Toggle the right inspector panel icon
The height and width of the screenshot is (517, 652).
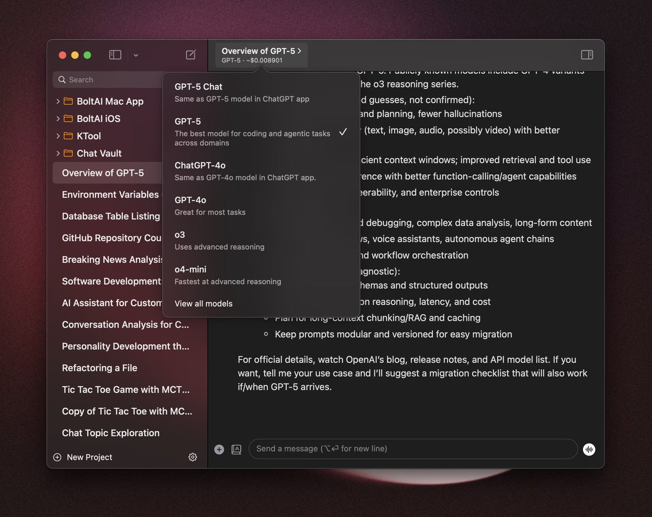(587, 54)
